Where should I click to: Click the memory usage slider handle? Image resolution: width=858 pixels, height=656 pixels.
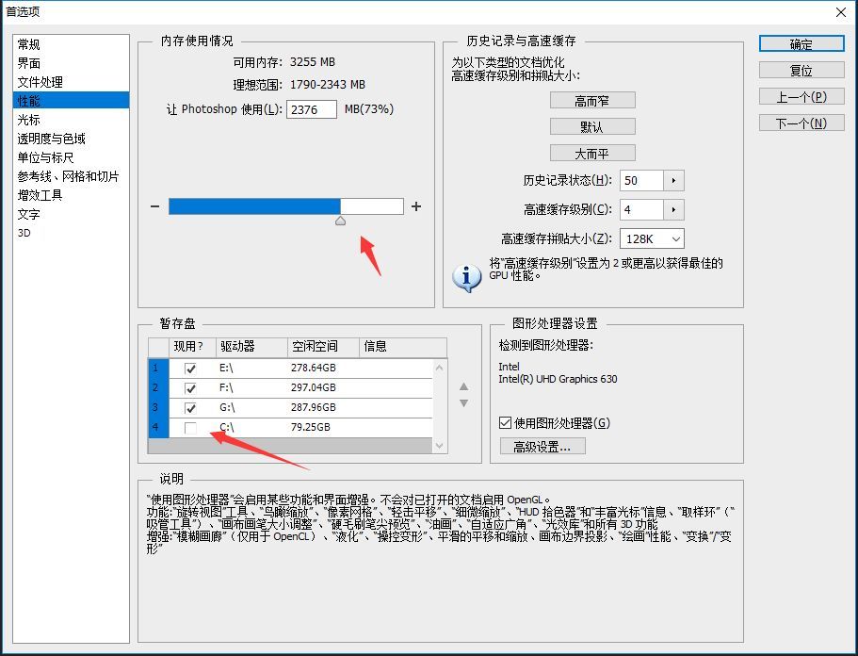coord(341,221)
